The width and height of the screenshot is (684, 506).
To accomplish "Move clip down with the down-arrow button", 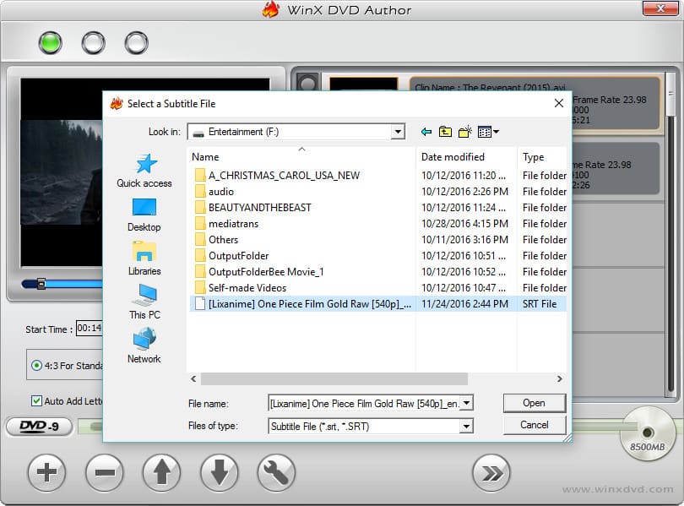I will [219, 472].
